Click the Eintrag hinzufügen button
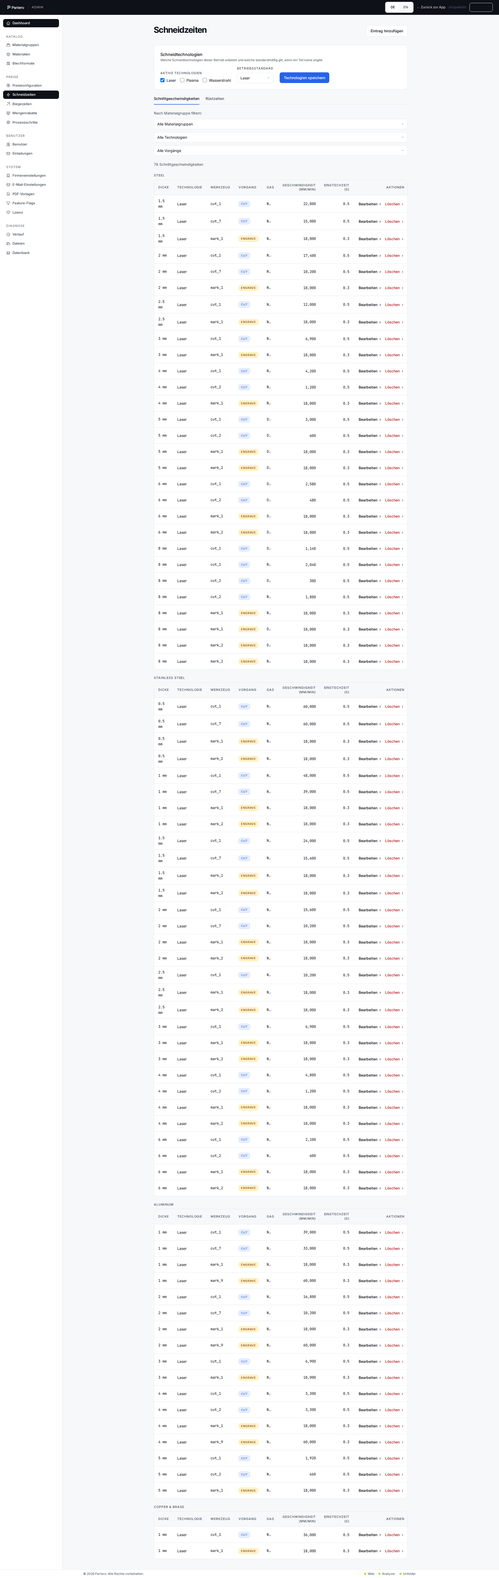The height and width of the screenshot is (1578, 499). coord(386,31)
